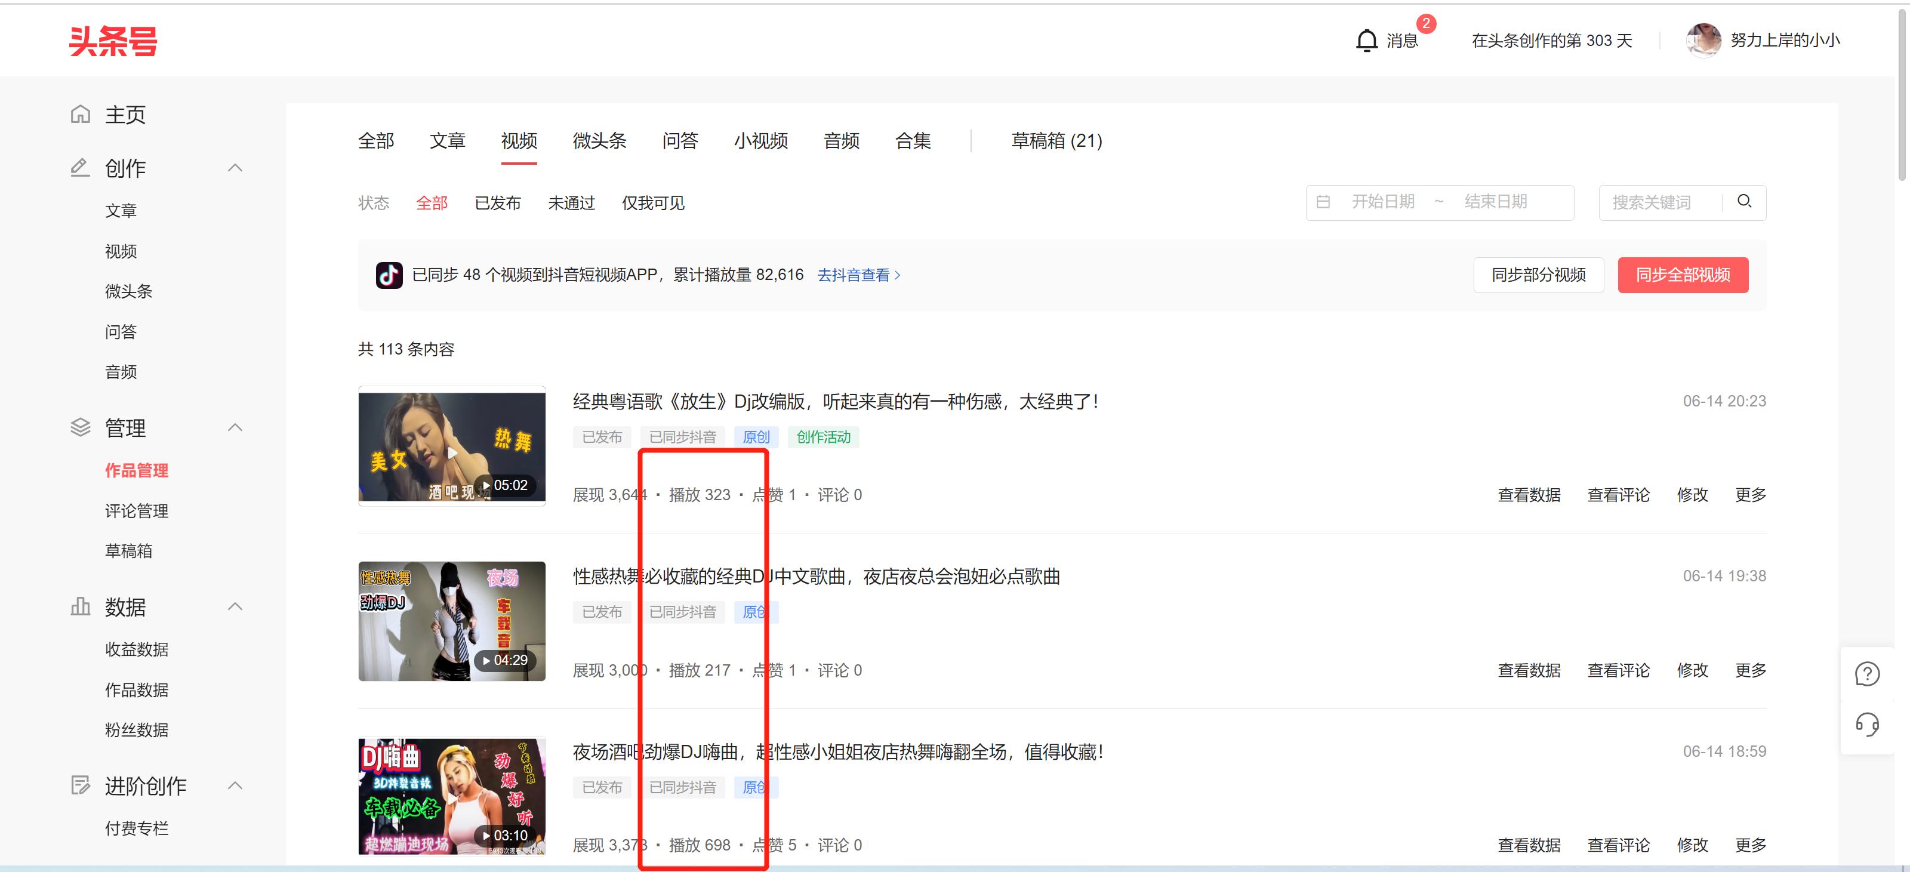Image resolution: width=1910 pixels, height=872 pixels.
Task: Open the calendar icon for start date
Action: (1324, 201)
